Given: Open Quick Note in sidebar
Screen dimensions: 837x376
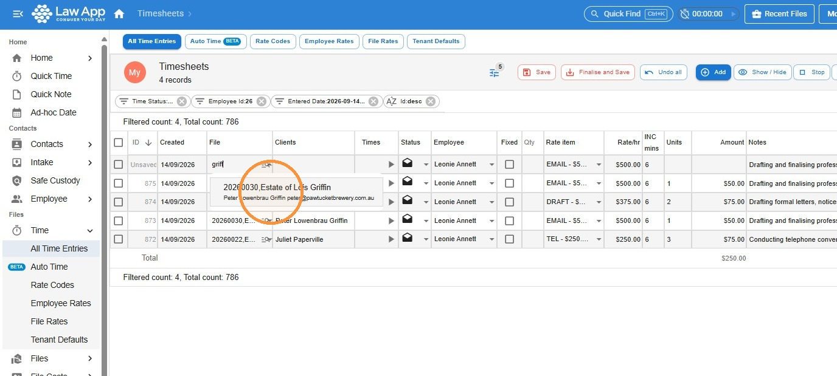Looking at the screenshot, I should [51, 94].
